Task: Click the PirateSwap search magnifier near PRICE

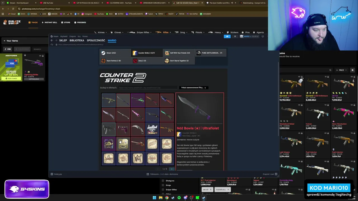Action: (330, 70)
